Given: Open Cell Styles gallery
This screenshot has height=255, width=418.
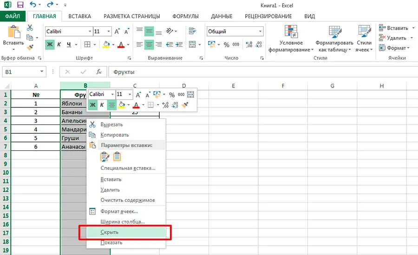Looking at the screenshot, I should click(364, 38).
